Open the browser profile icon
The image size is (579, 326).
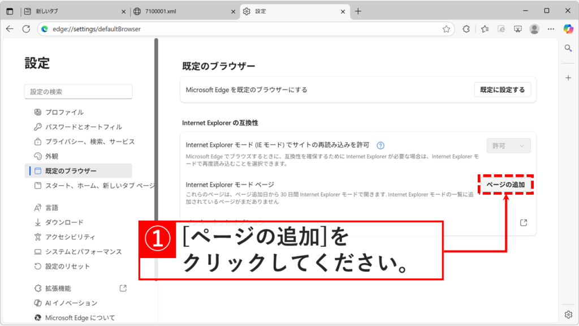534,29
